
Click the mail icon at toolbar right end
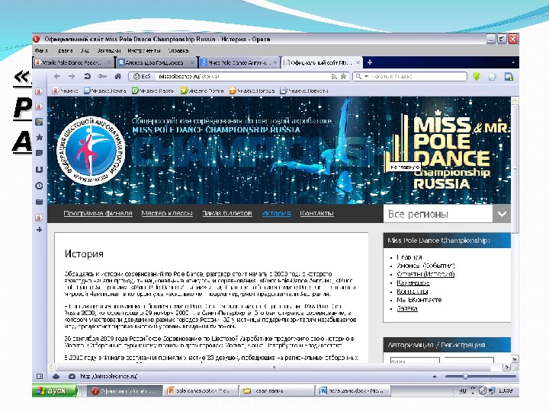(x=509, y=77)
